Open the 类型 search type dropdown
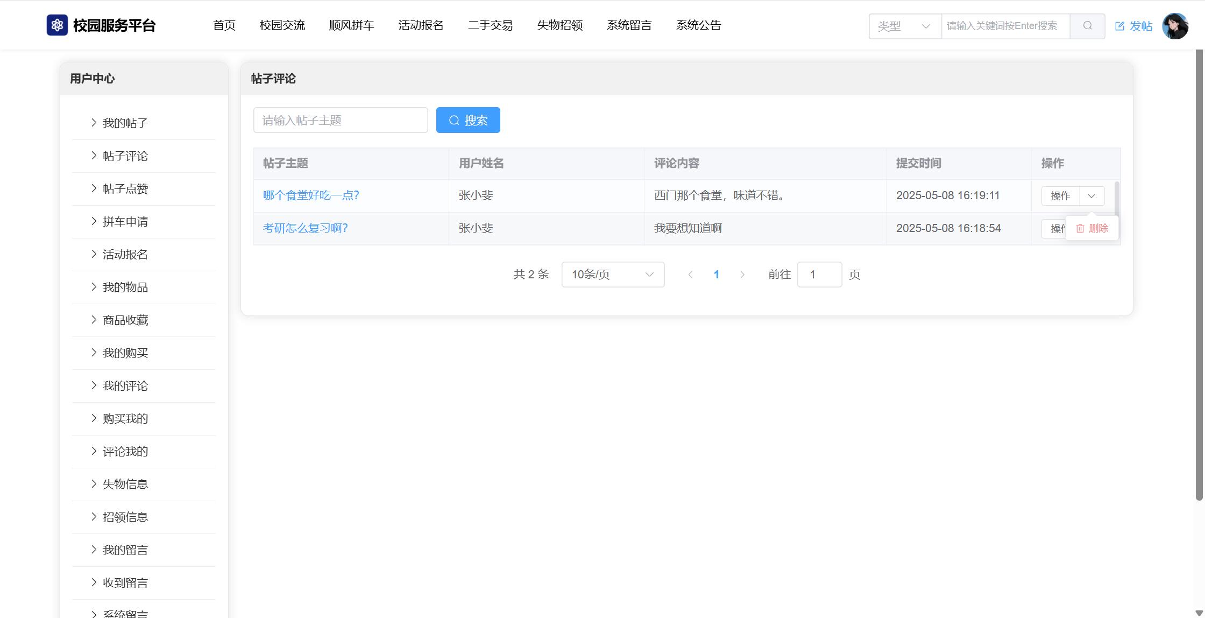The height and width of the screenshot is (618, 1205). [x=905, y=26]
